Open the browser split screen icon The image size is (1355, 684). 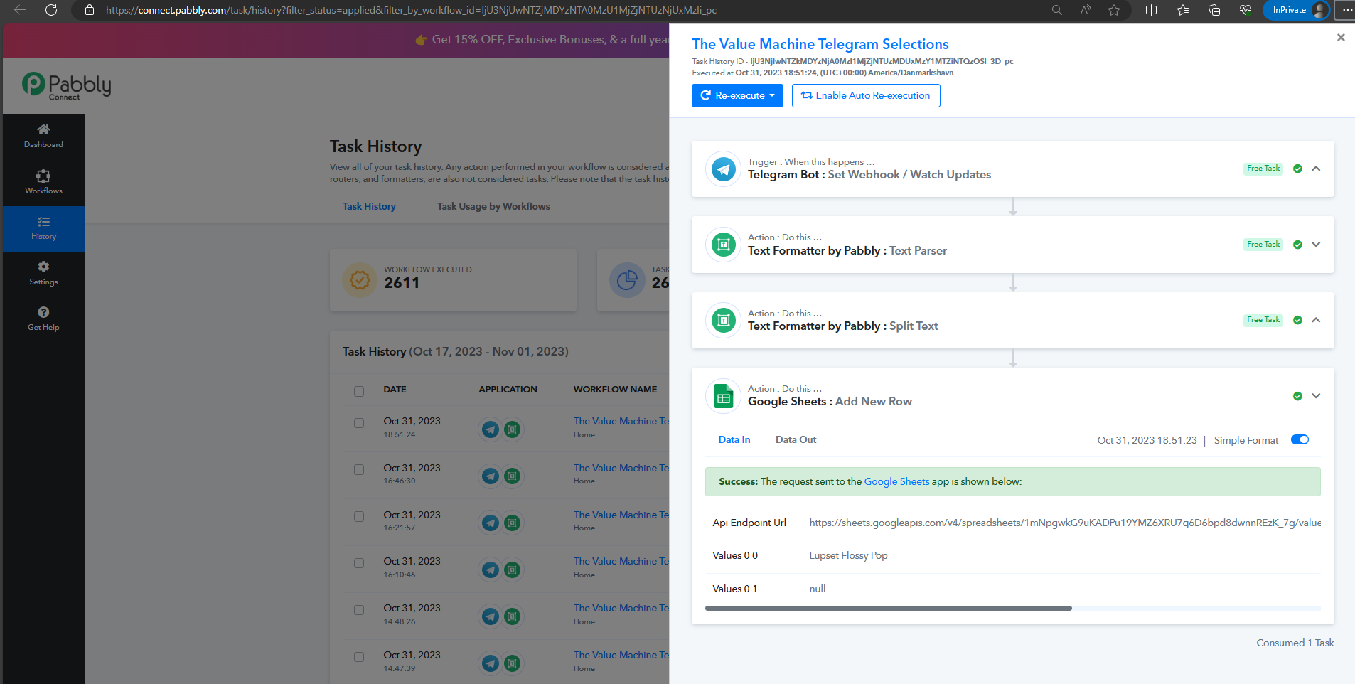pyautogui.click(x=1151, y=10)
